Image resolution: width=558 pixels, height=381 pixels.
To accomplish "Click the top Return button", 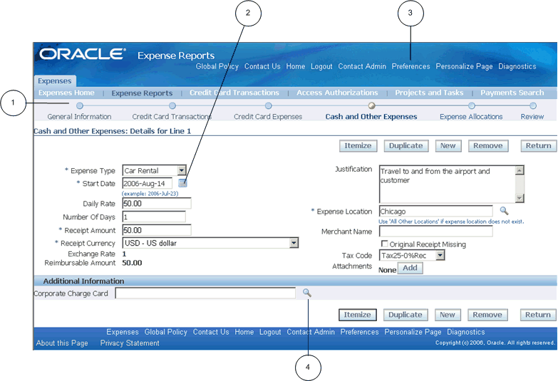I will 539,146.
